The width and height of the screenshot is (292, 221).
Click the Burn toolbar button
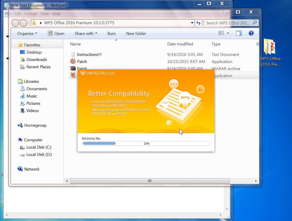[x=111, y=33]
